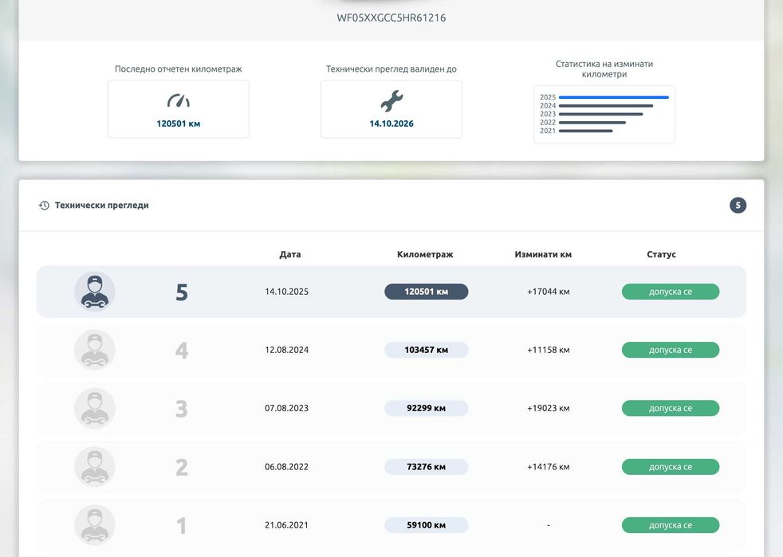This screenshot has width=783, height=557.
Task: Select the mechanic avatar for inspection 3
Action: pos(95,408)
